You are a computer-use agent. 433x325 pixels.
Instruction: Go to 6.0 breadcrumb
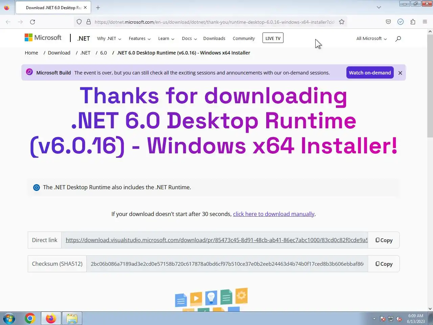104,53
